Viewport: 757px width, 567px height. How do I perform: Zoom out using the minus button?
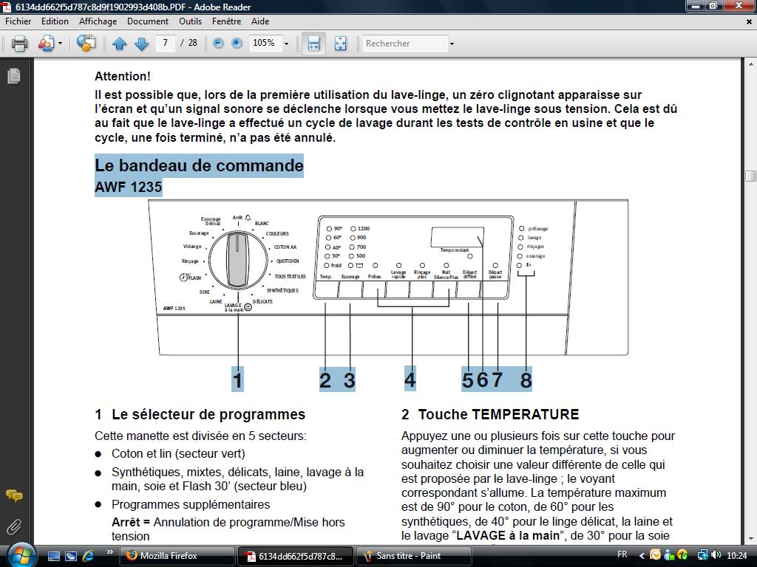(218, 44)
